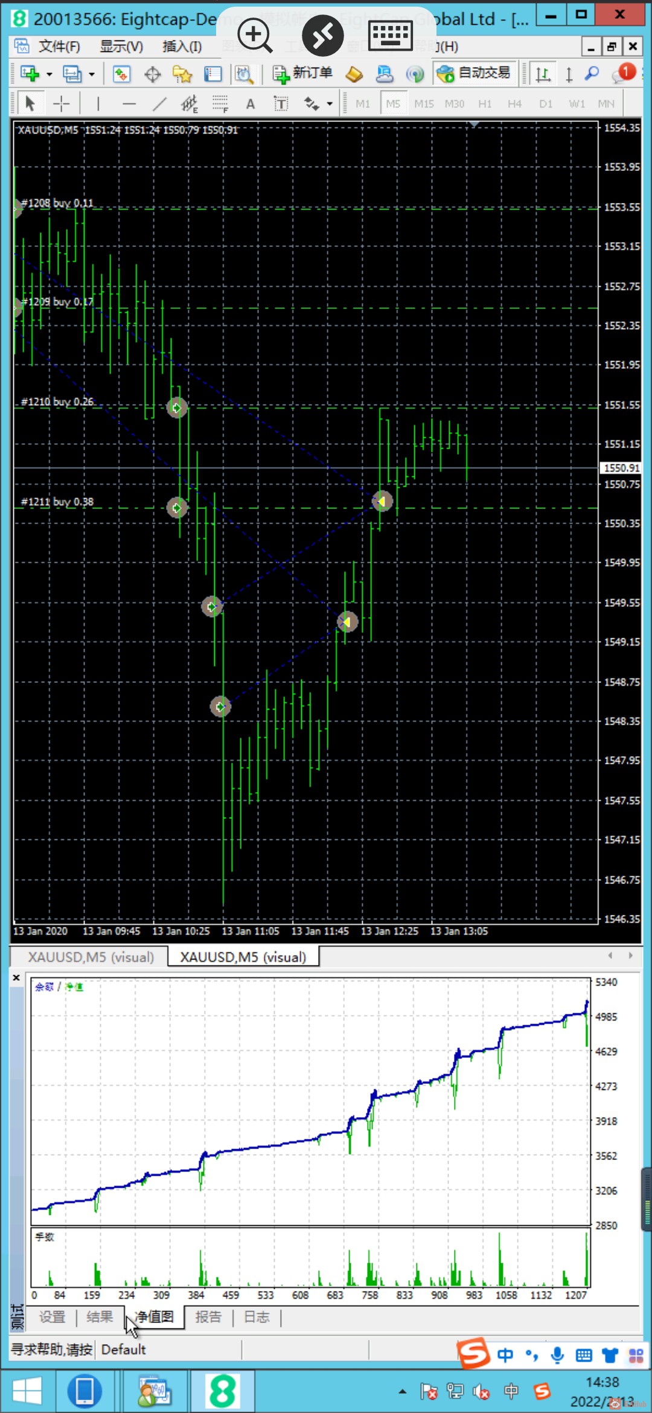Show hidden tray icons arrow

point(402,1391)
